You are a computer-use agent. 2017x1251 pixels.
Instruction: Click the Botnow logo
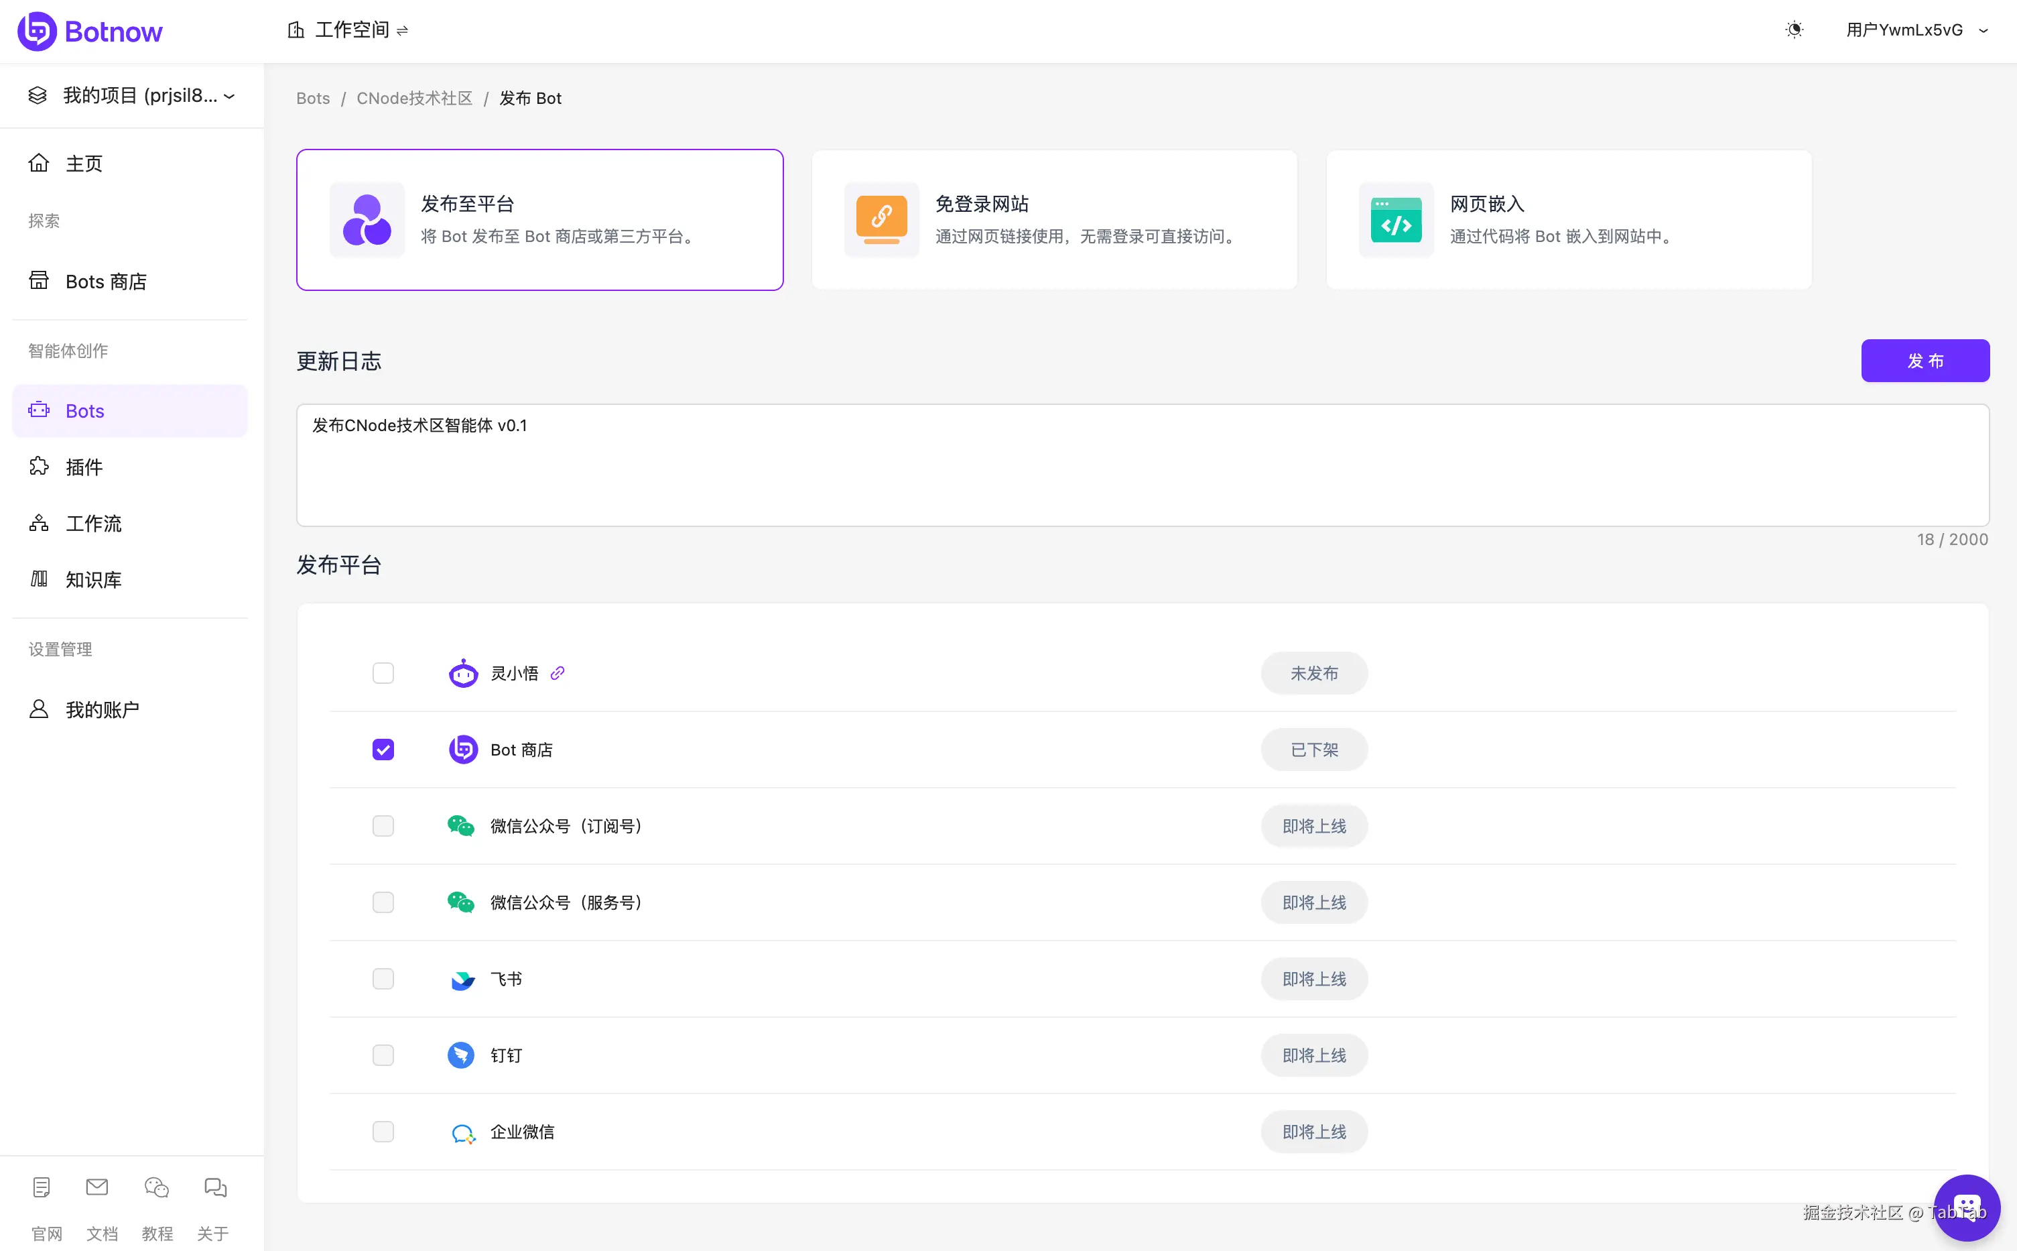point(90,32)
